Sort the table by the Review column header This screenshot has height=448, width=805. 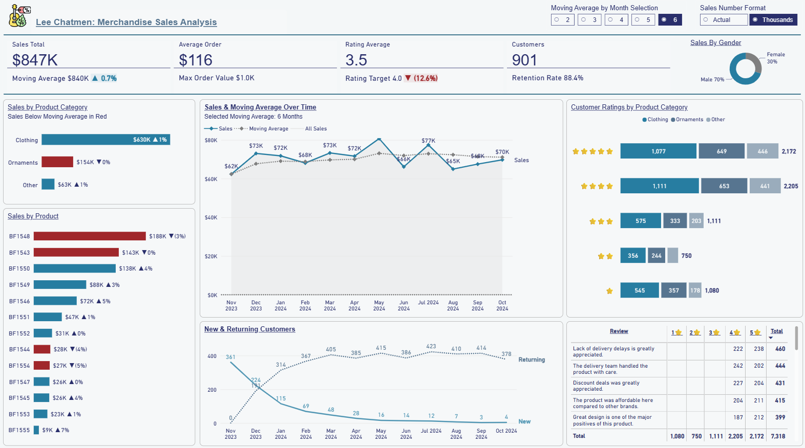tap(619, 331)
